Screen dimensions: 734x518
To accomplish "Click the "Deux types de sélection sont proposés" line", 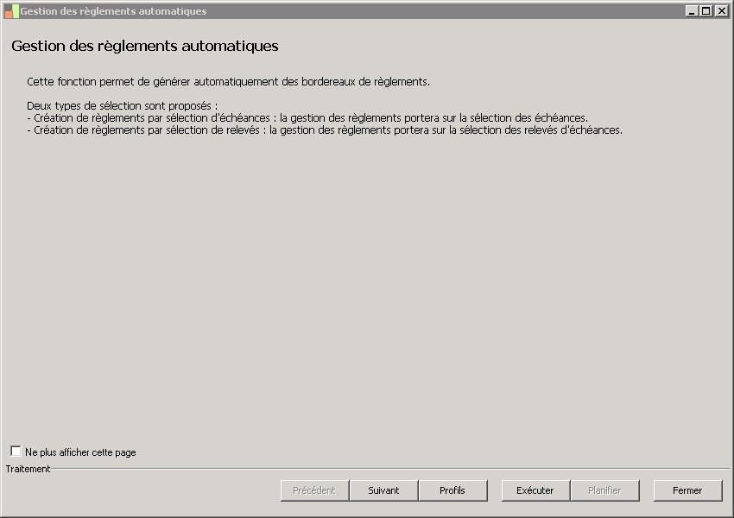I will click(122, 106).
